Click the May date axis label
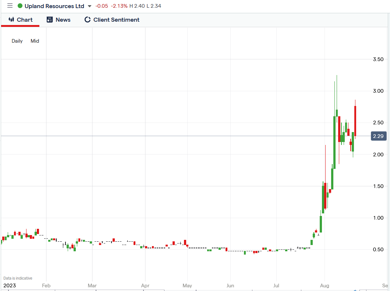Viewport: 390px width, 291px height. pyautogui.click(x=187, y=285)
